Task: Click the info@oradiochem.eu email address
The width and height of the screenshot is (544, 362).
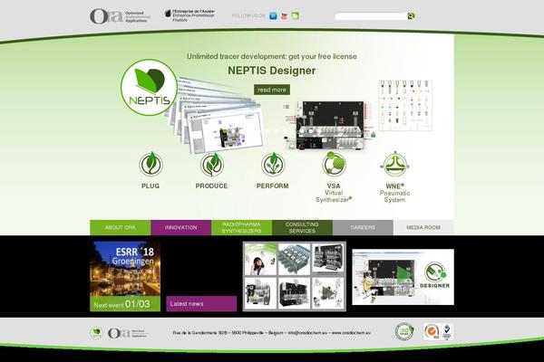Action: tap(307, 332)
